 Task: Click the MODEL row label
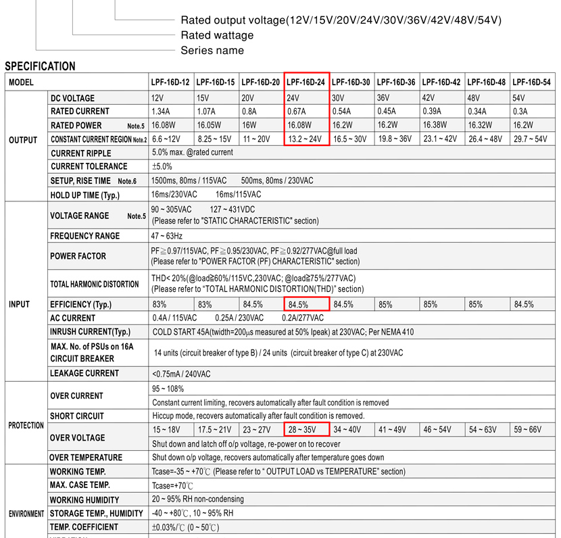click(21, 82)
